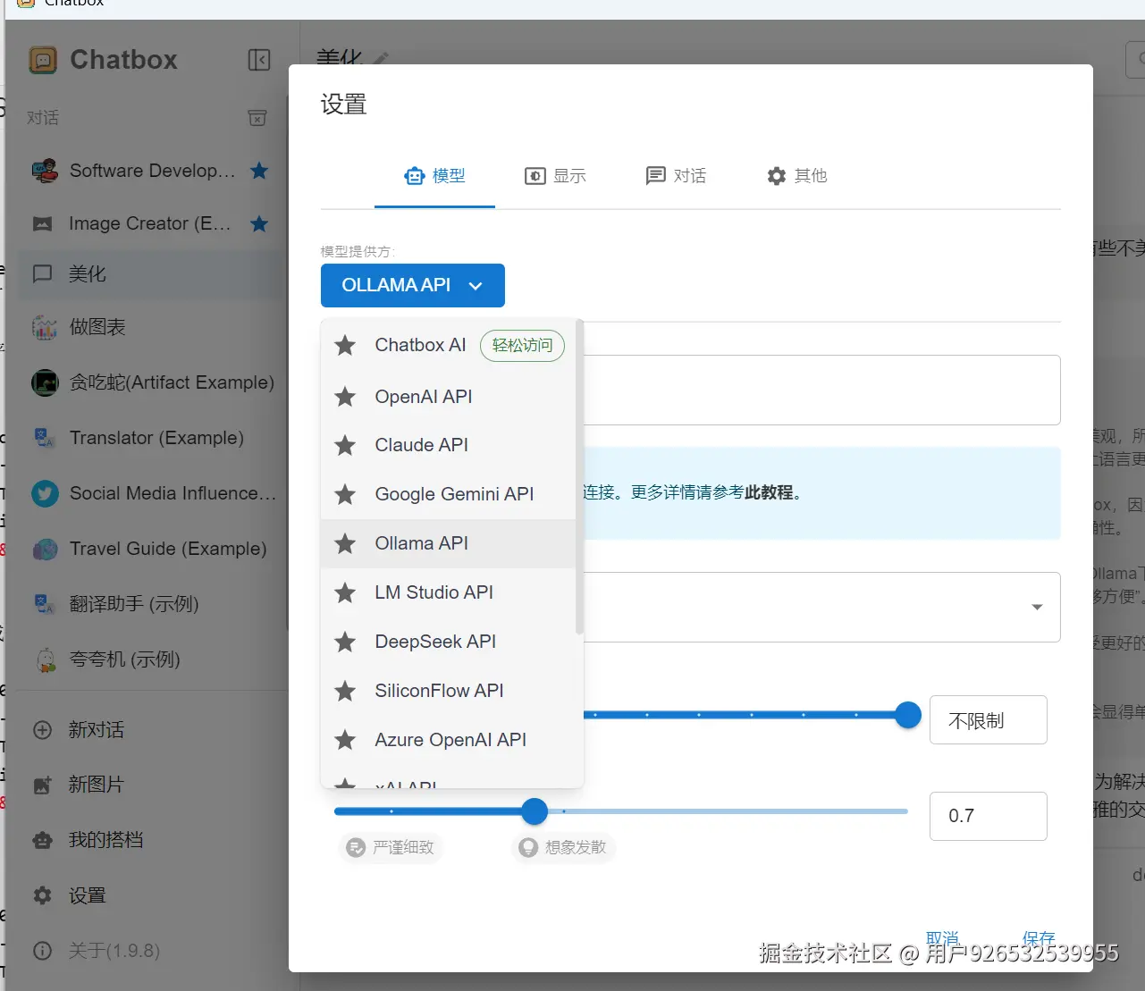Image resolution: width=1145 pixels, height=991 pixels.
Task: Click the 轻松访问 badge
Action: (523, 345)
